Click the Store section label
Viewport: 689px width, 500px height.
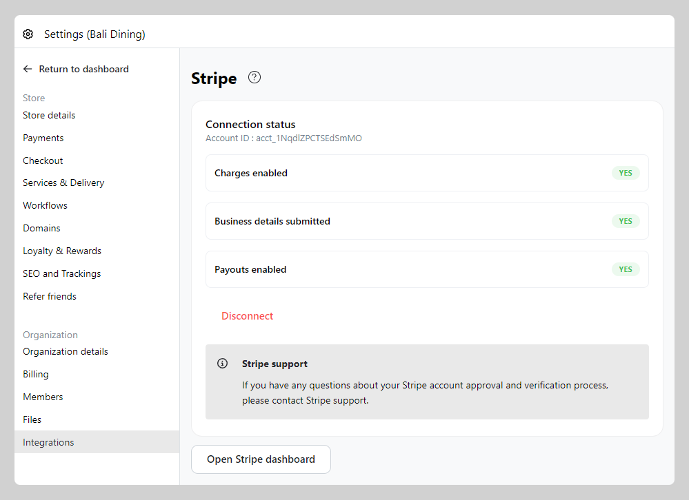(x=34, y=98)
